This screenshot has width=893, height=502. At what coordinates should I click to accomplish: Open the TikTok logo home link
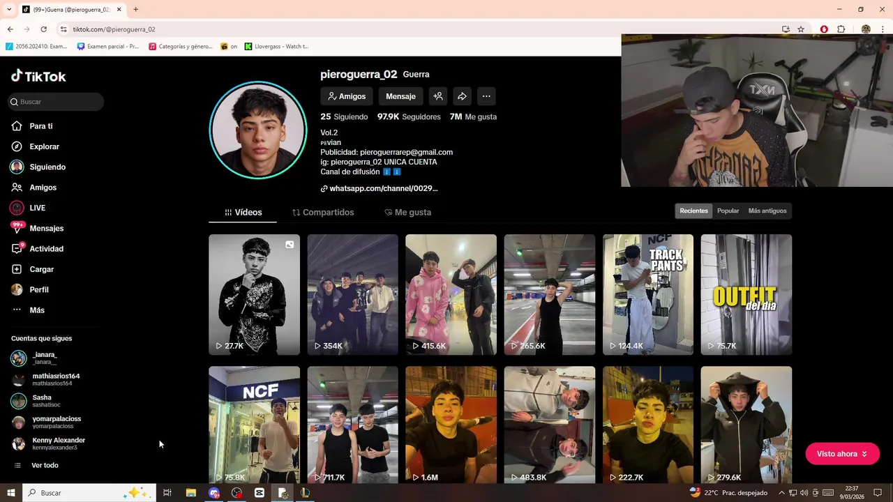point(38,76)
